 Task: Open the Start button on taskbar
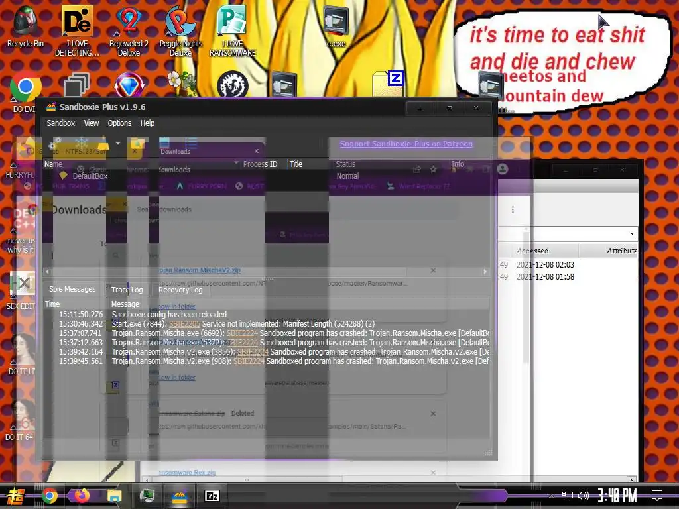pos(15,496)
